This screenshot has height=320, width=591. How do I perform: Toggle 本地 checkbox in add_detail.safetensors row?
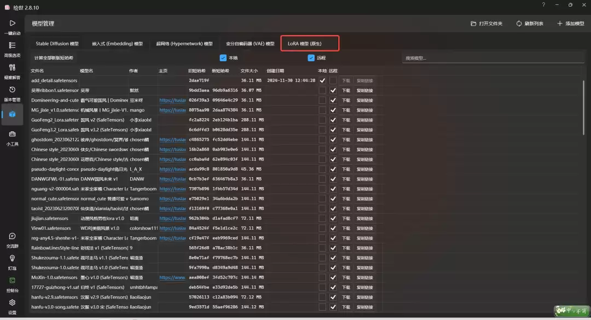pos(322,80)
